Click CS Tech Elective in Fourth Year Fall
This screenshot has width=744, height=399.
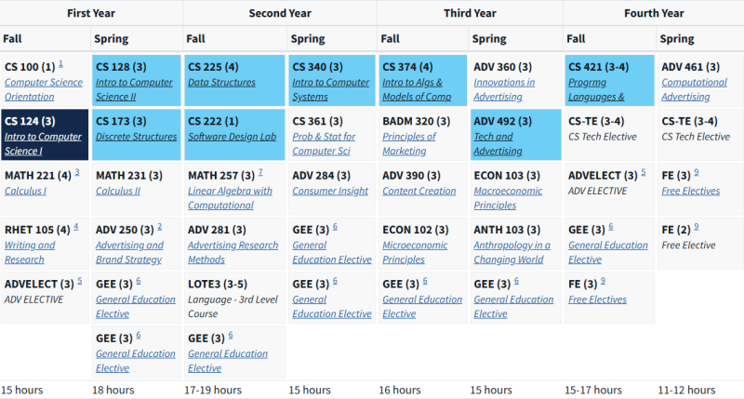[602, 137]
